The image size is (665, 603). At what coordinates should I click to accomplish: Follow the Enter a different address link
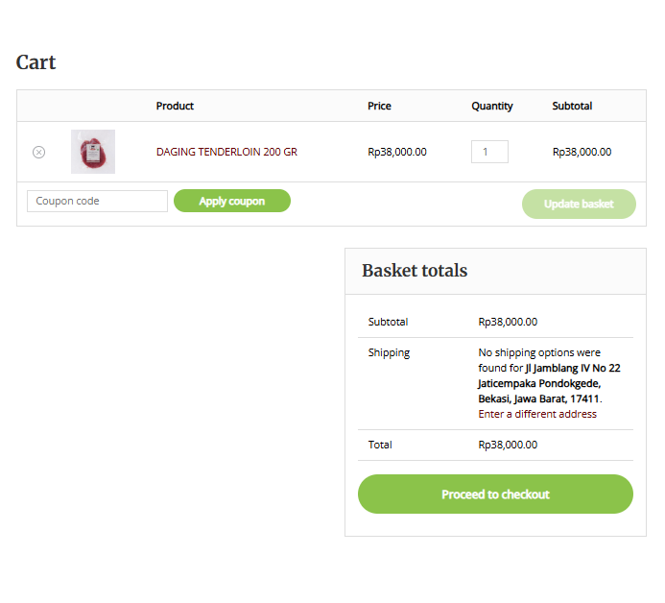537,414
